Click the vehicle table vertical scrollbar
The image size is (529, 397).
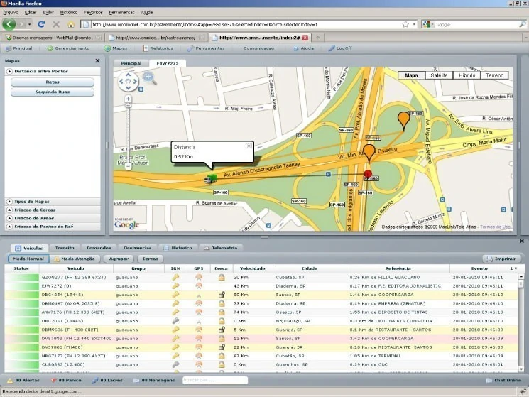click(521, 323)
